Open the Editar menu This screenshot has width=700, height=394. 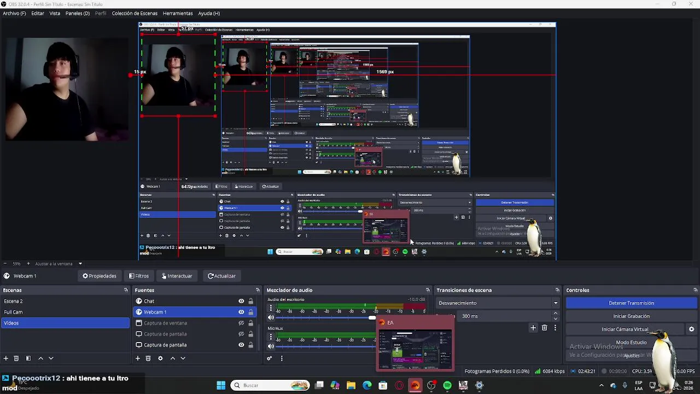point(38,13)
